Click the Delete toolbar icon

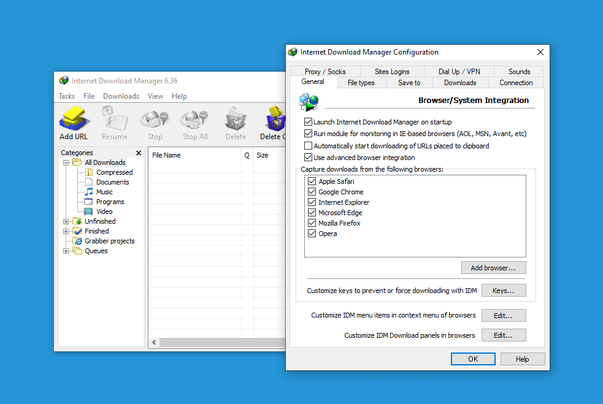(236, 118)
